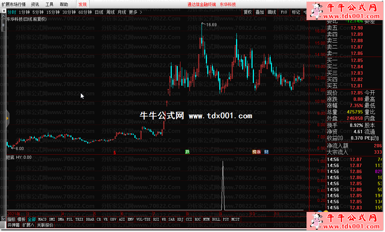Open the 帮助 menu
385x232 pixels.
(x=64, y=4)
